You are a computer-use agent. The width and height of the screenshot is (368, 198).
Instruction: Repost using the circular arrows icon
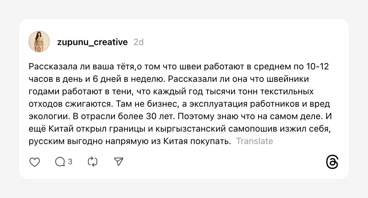[x=93, y=162]
